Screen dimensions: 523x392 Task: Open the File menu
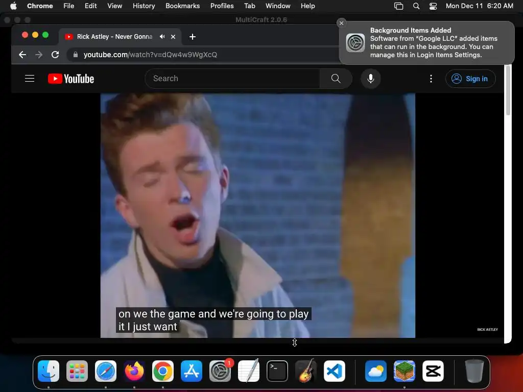(69, 6)
